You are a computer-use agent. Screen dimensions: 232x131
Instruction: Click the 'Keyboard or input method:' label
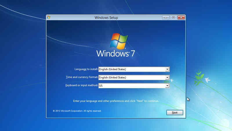click(x=81, y=85)
